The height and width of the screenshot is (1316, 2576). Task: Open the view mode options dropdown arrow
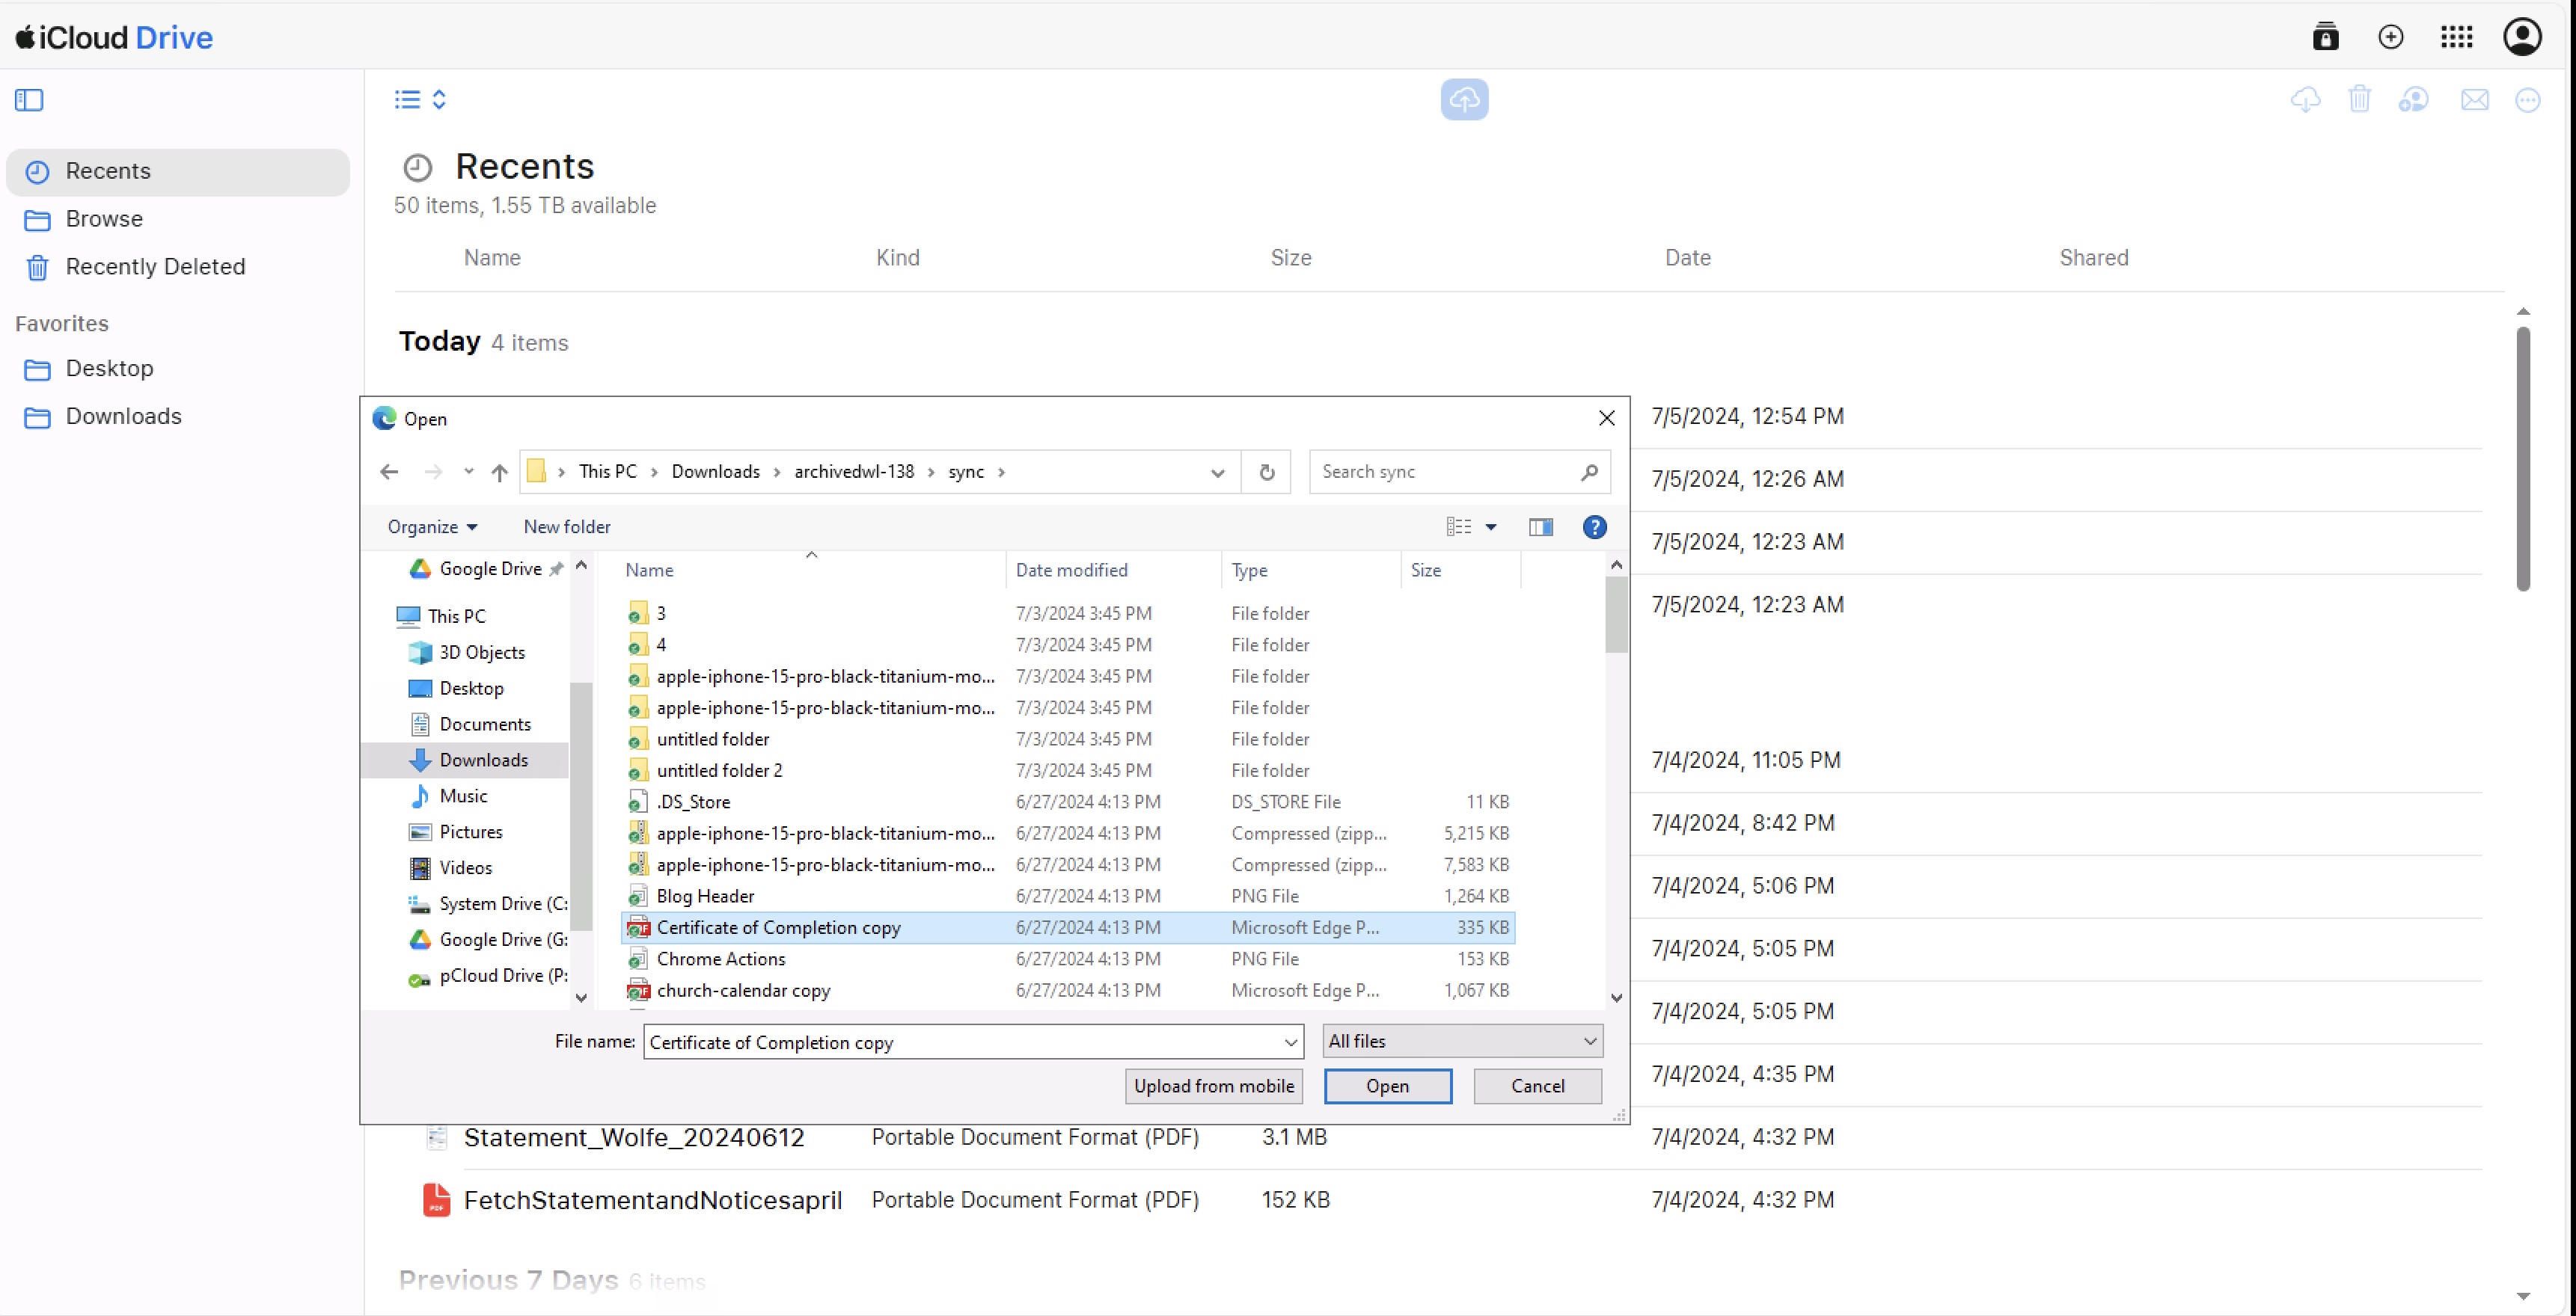tap(1490, 528)
